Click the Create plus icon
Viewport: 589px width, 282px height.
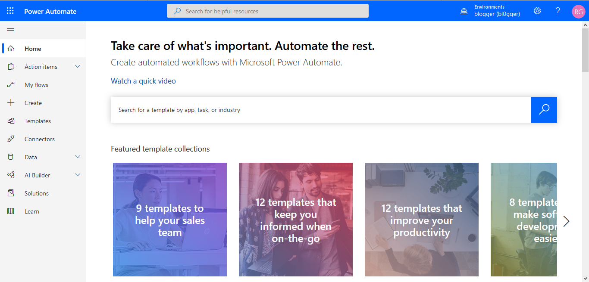pos(11,103)
